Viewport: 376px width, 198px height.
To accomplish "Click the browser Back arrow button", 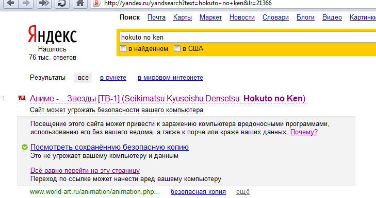I will click(10, 4).
